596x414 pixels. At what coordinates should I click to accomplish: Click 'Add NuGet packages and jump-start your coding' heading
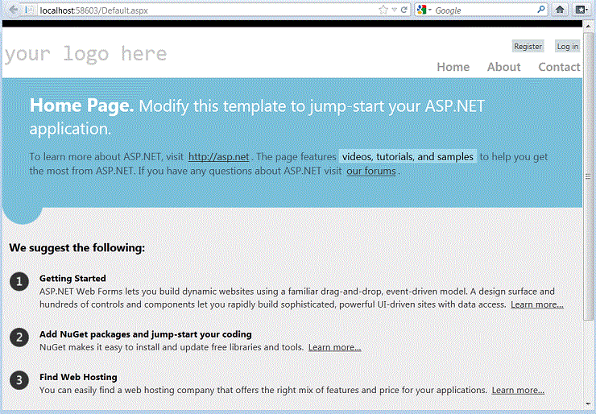click(146, 334)
